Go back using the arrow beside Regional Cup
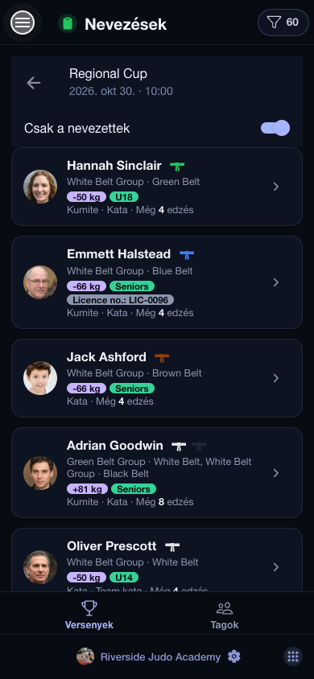 coord(33,83)
